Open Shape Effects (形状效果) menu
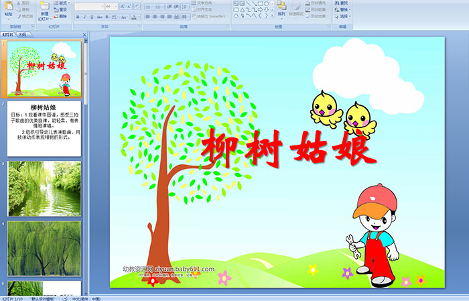The image size is (469, 301). [x=316, y=16]
